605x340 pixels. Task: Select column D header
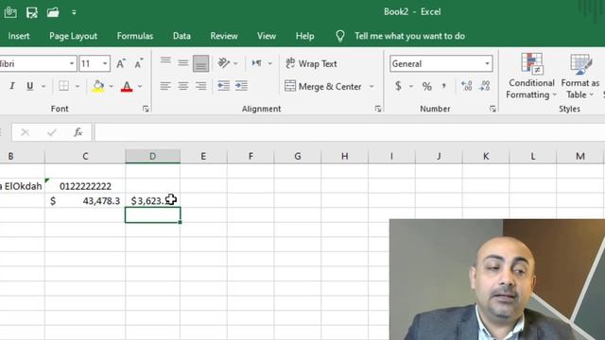(x=152, y=156)
